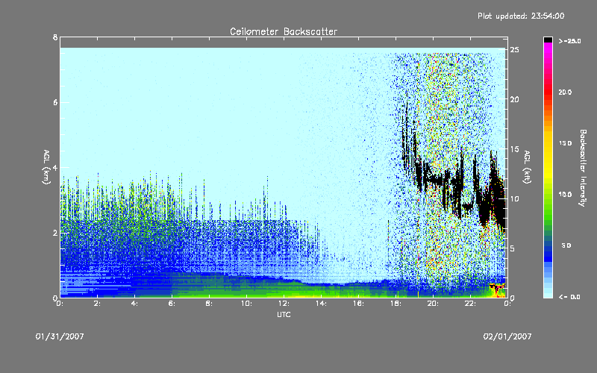Click the '10:' hour tick on UTC axis
The width and height of the screenshot is (597, 373).
246,304
